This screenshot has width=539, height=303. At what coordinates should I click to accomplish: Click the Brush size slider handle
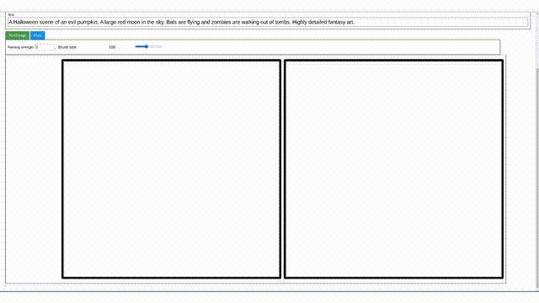click(147, 46)
